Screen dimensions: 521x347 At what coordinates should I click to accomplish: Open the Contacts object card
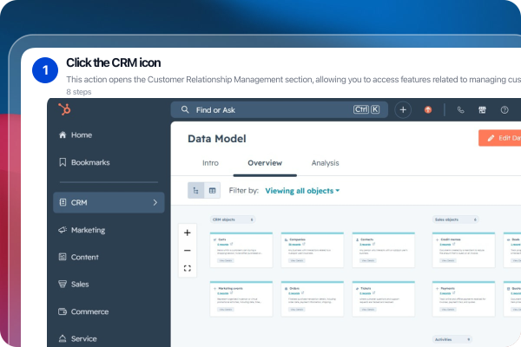[x=384, y=250]
